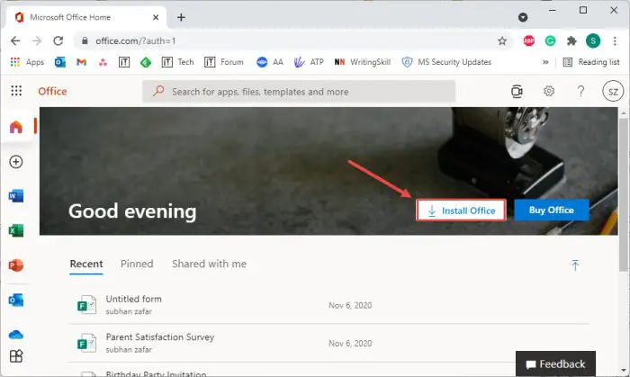
Task: Open Chrome profile S avatar
Action: (x=593, y=40)
